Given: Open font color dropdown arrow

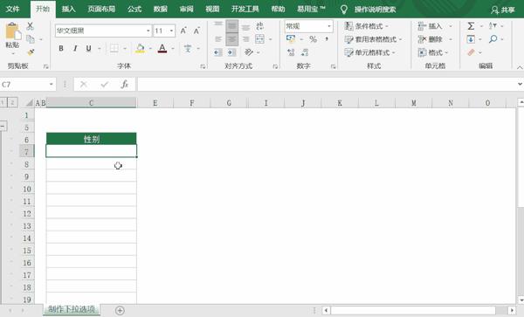Looking at the screenshot, I should 172,49.
